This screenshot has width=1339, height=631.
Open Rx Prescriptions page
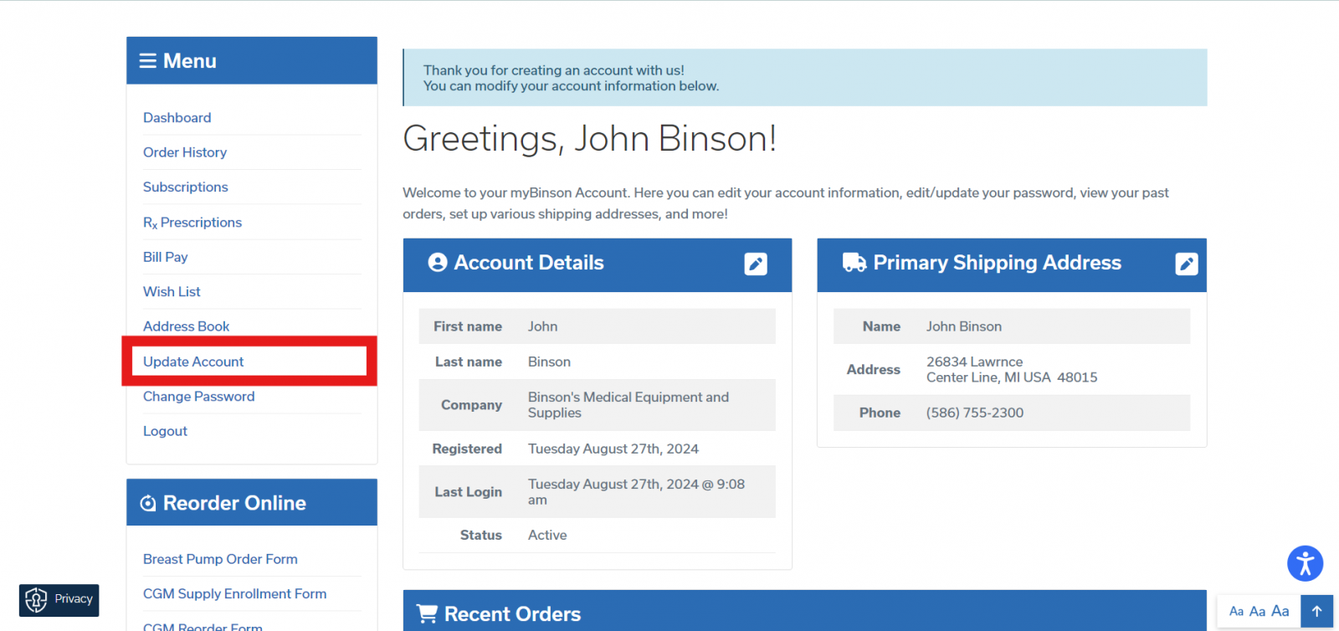point(192,223)
